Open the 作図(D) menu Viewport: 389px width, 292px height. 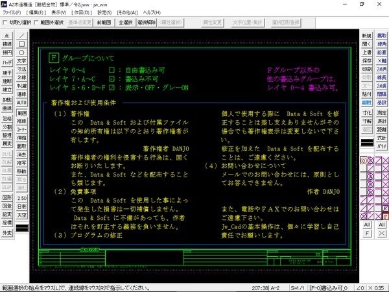pyautogui.click(x=82, y=12)
